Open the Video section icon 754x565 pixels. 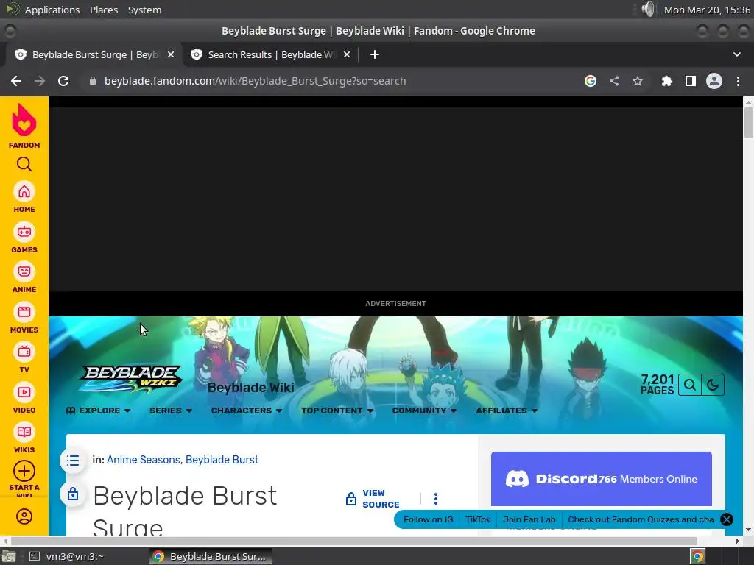(x=24, y=398)
